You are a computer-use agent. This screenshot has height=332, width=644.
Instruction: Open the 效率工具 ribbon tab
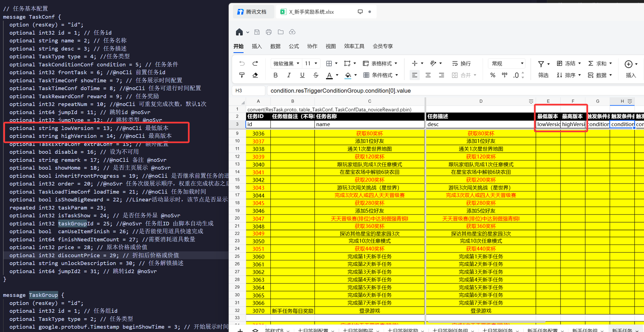(354, 46)
